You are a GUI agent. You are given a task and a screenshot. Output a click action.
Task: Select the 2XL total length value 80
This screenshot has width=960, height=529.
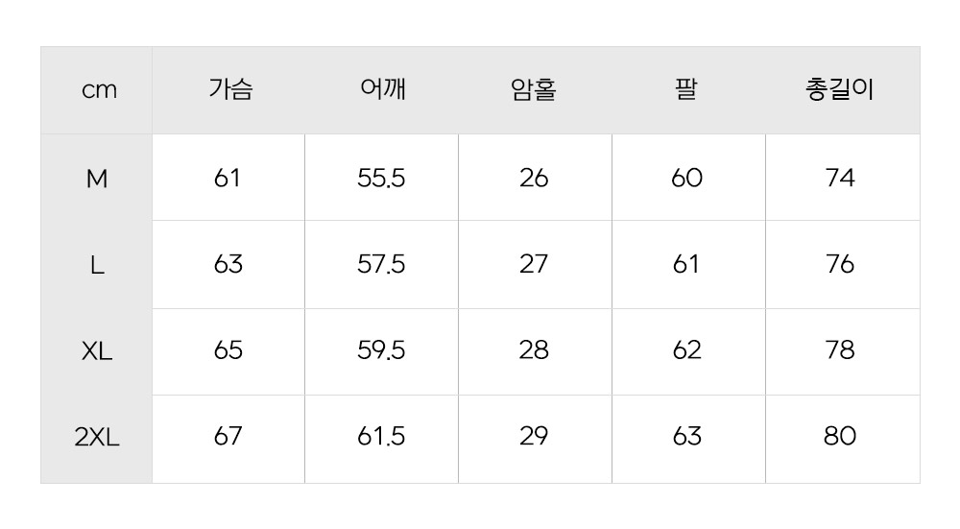(840, 437)
